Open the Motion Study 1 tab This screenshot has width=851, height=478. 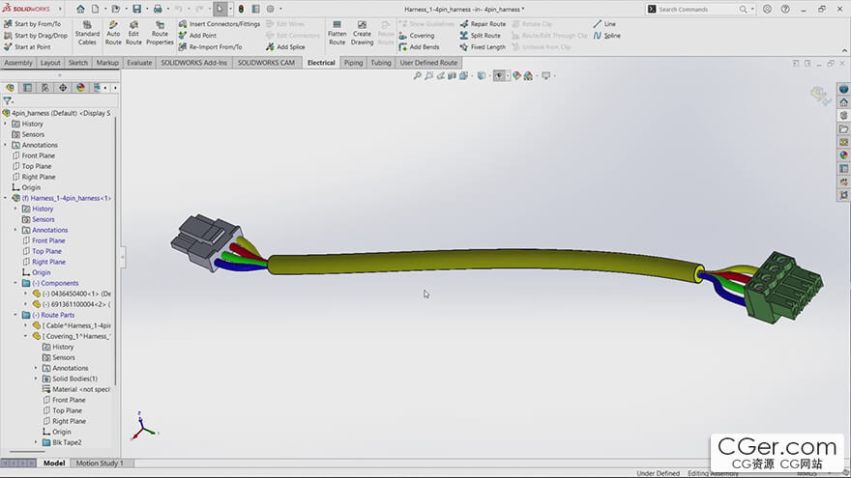coord(101,464)
